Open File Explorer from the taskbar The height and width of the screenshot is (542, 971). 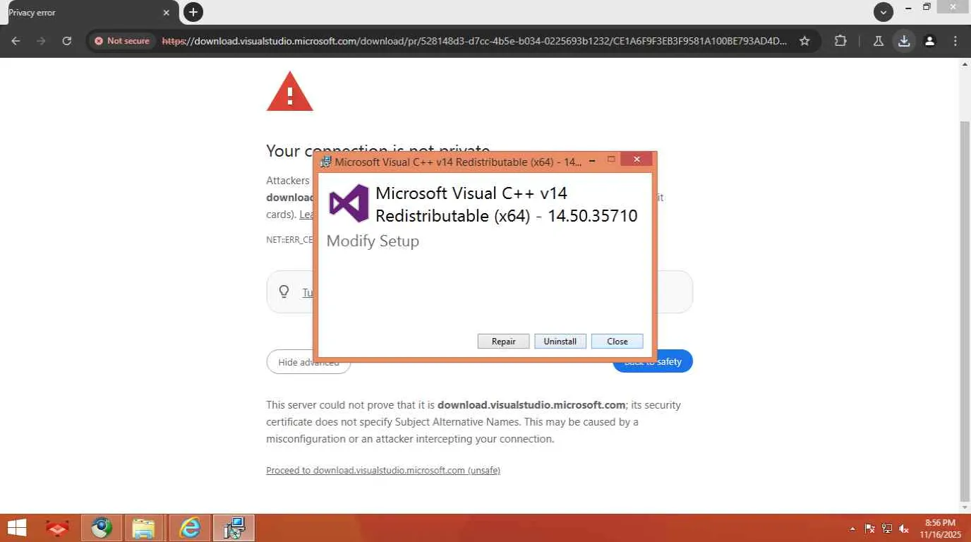point(144,528)
